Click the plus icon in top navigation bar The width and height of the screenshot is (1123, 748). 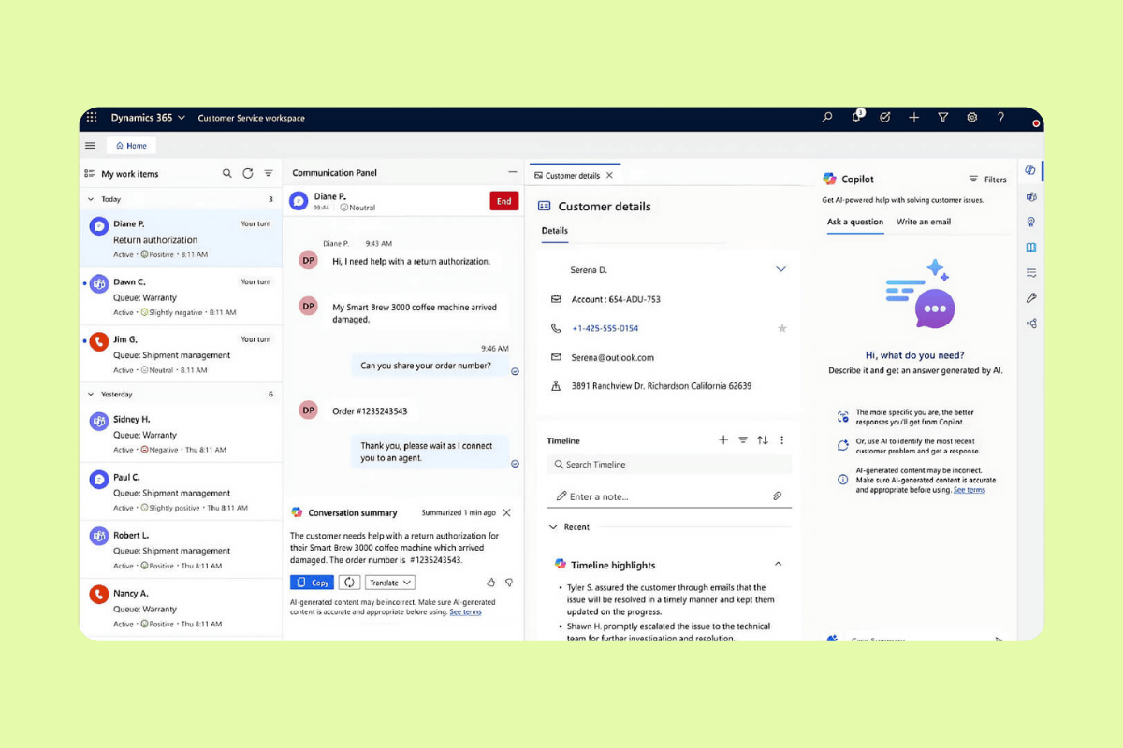tap(914, 118)
